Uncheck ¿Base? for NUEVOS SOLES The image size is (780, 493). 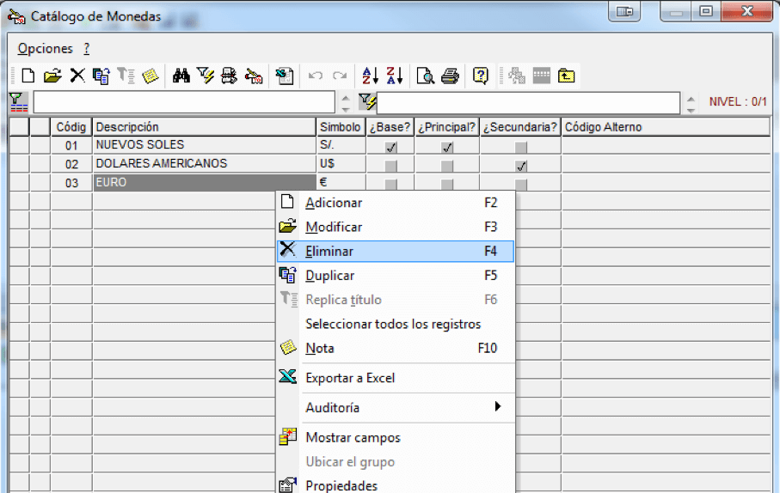point(391,147)
